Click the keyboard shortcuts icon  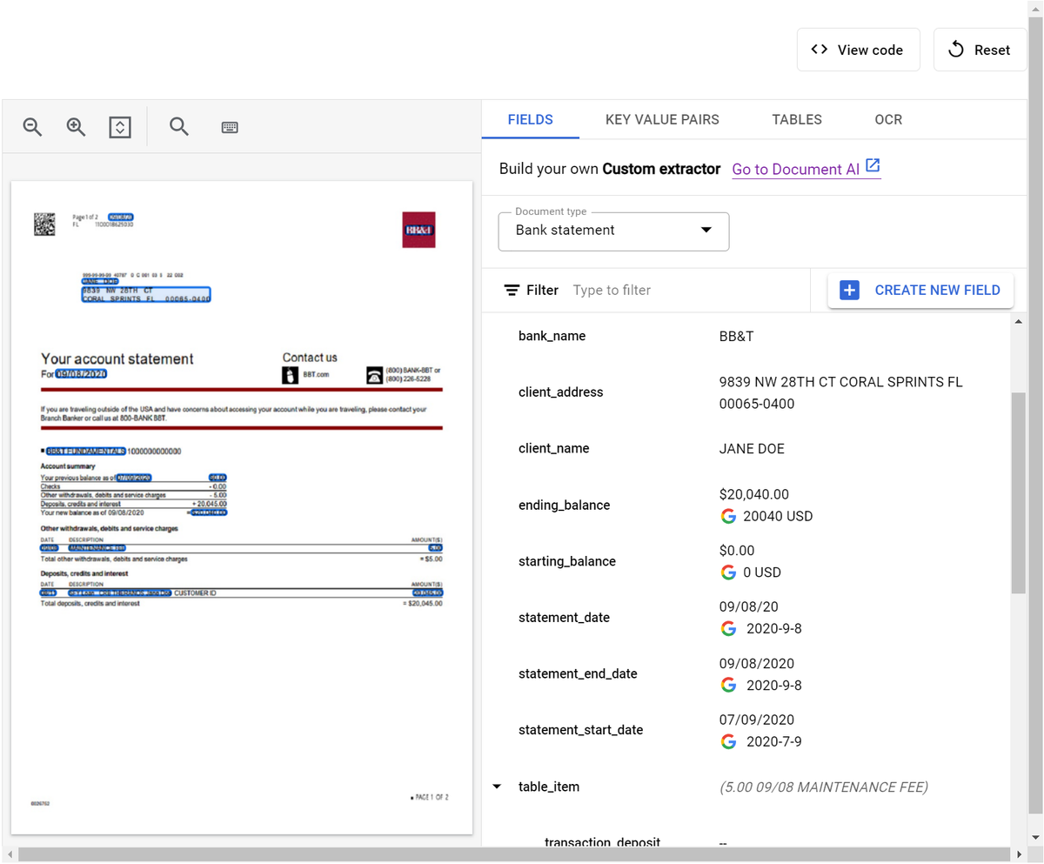pos(230,127)
